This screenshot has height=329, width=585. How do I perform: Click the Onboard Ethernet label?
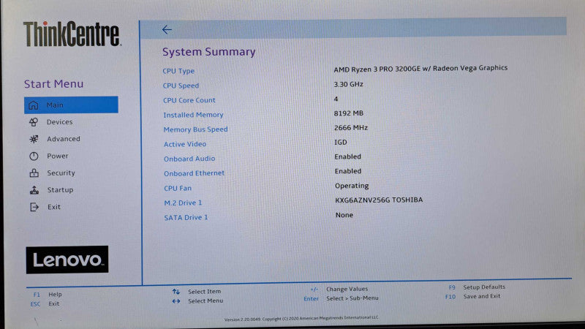point(194,173)
